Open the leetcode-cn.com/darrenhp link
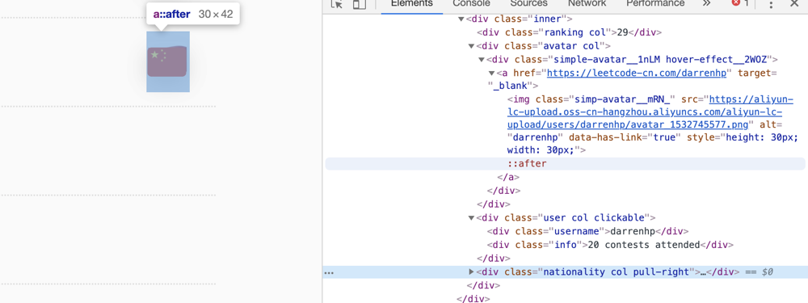 [x=637, y=74]
